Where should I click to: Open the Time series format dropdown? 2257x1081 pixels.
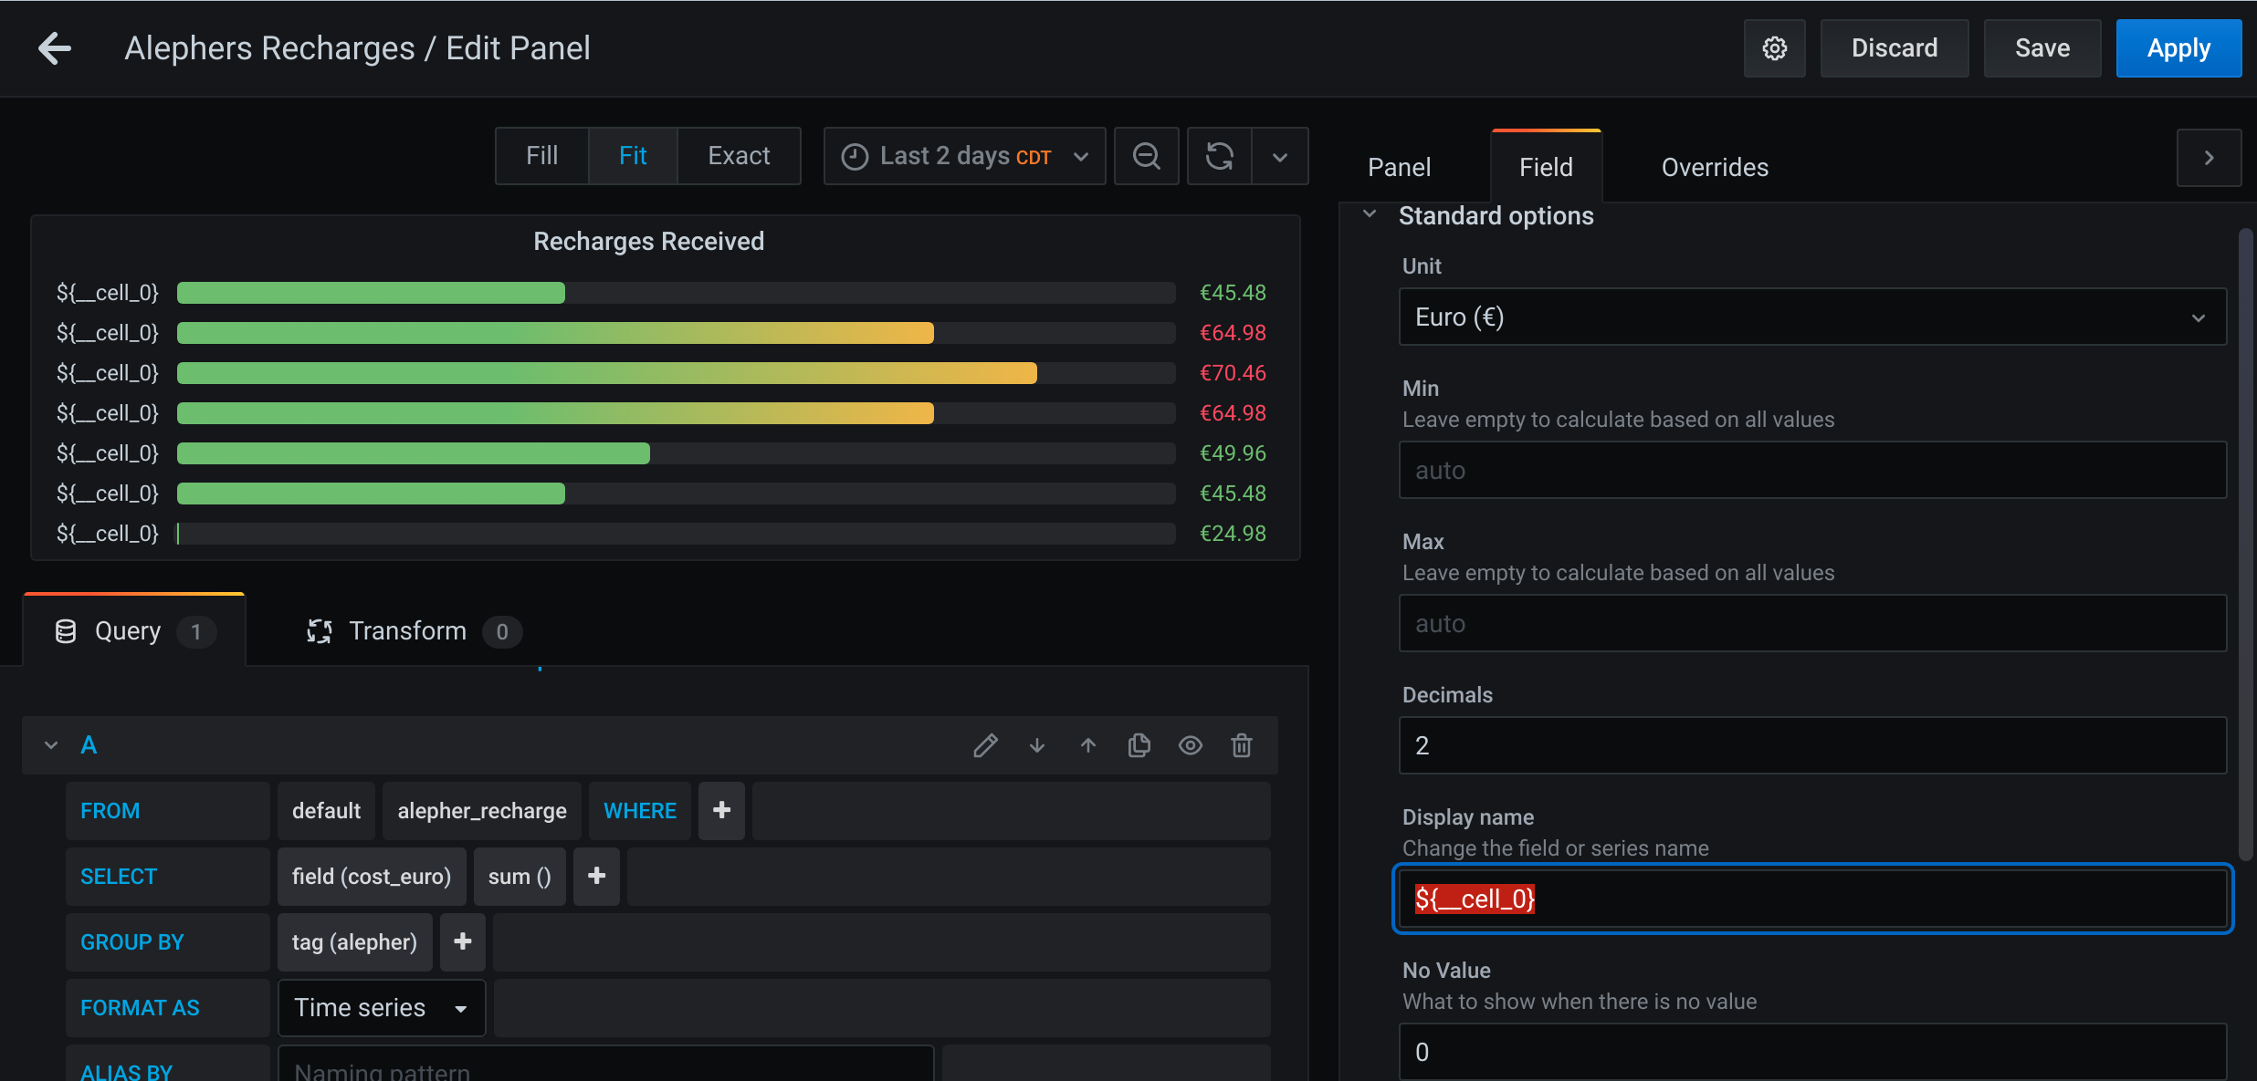pos(381,1008)
